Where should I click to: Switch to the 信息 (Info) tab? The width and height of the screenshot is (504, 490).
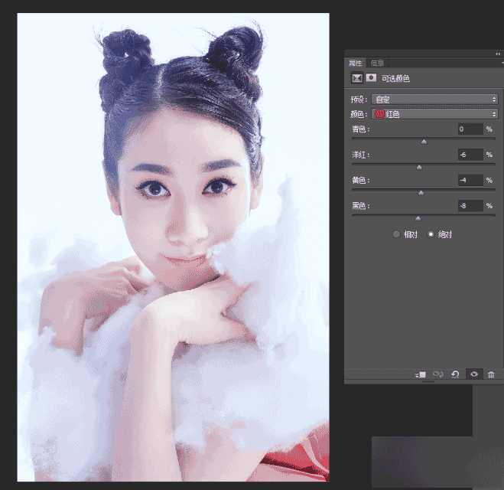pyautogui.click(x=377, y=63)
